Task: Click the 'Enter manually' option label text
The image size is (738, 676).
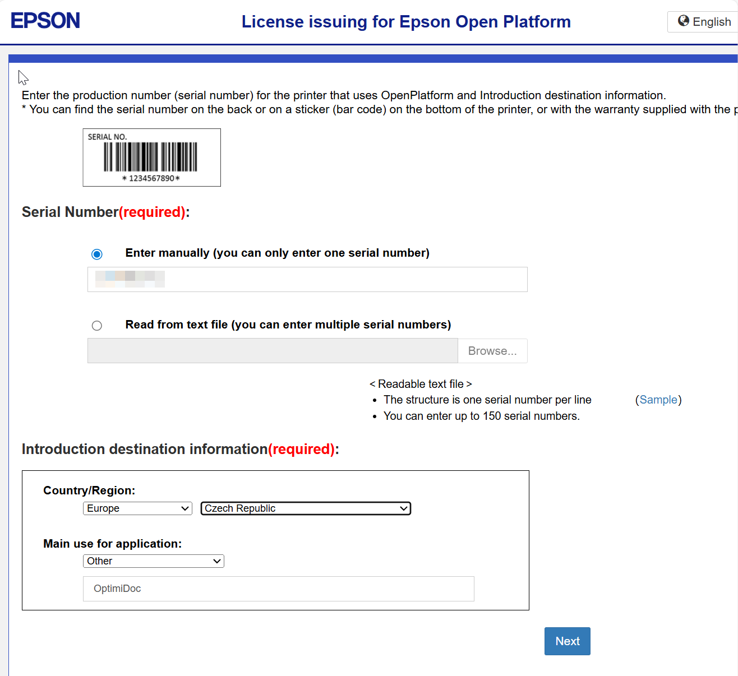Action: tap(277, 253)
